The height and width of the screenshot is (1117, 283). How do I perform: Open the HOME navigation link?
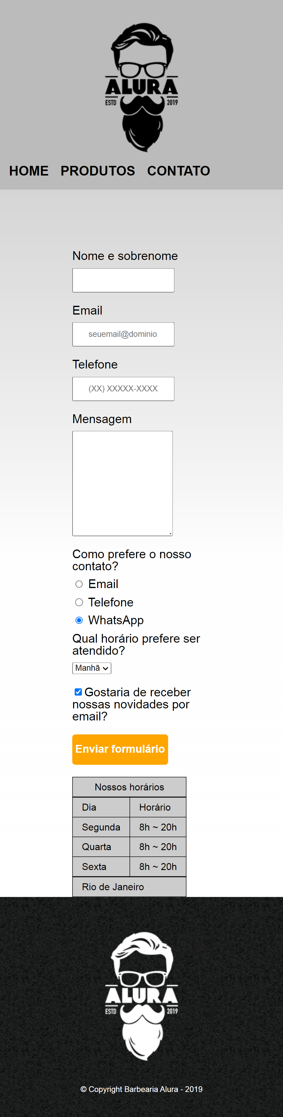coord(29,171)
